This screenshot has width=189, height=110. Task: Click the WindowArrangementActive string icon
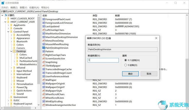[x=44, y=105]
